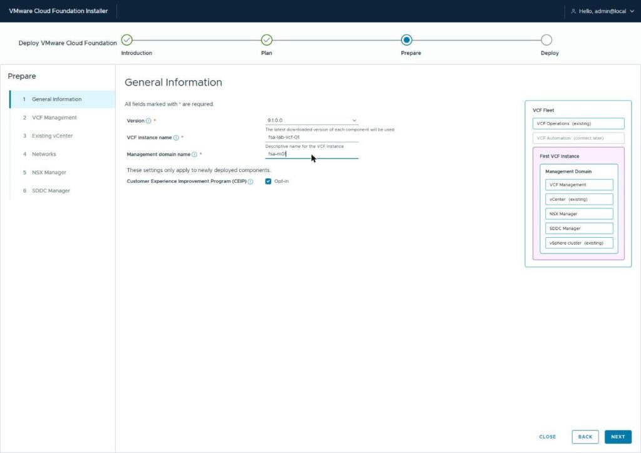This screenshot has width=641, height=453.
Task: Click the user icon beside Hello admin@local
Action: (x=573, y=11)
